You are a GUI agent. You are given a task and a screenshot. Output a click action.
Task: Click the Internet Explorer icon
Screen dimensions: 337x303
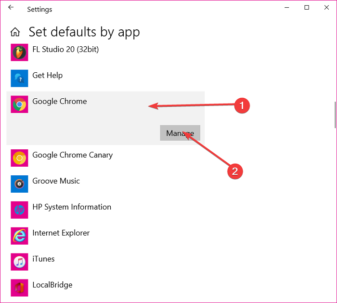click(19, 236)
